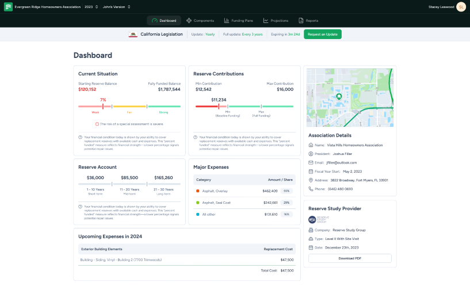Open the Reports tab
Screen dimensions: 470x287
pyautogui.click(x=308, y=21)
